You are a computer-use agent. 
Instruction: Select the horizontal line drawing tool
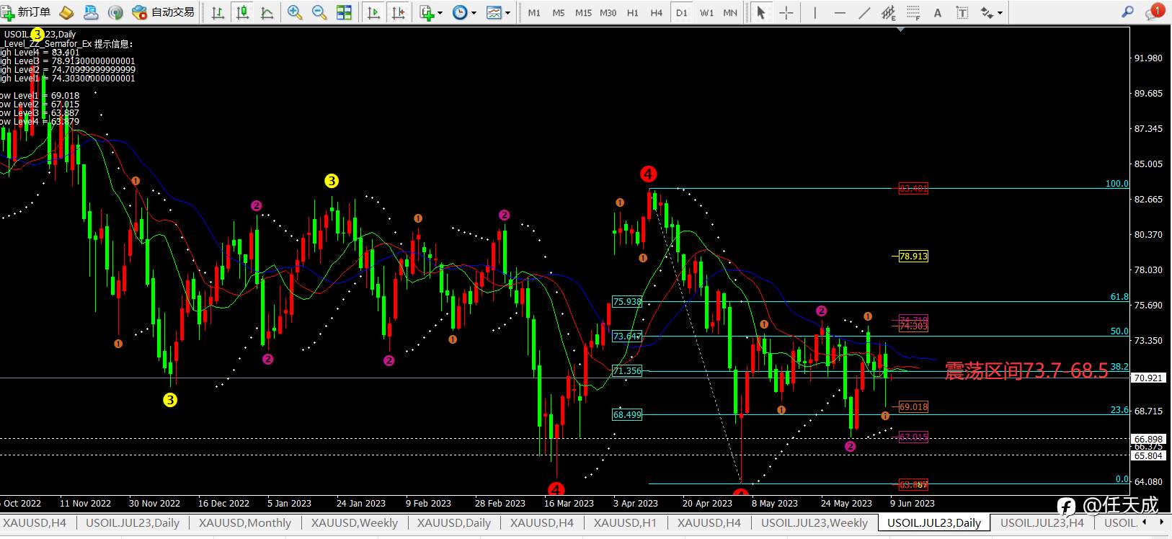click(839, 12)
